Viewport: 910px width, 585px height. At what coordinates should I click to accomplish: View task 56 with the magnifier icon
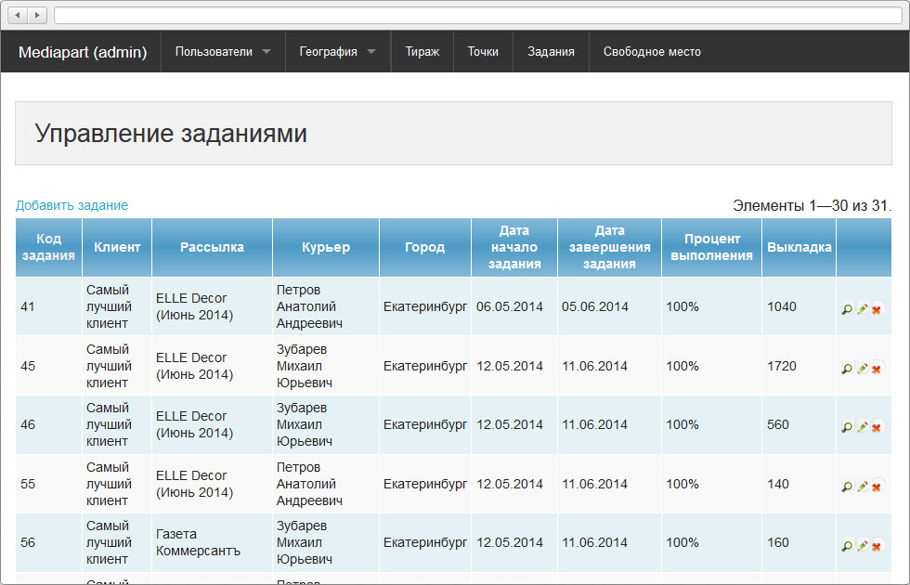click(847, 546)
